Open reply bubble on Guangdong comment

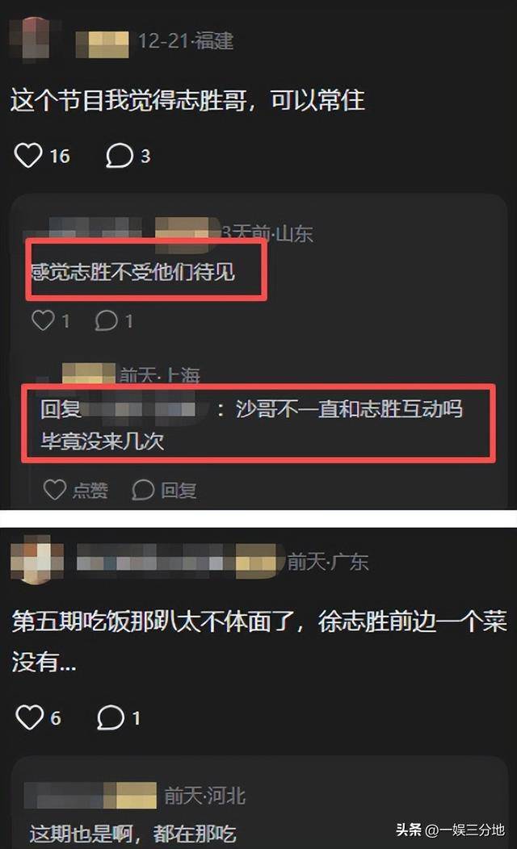tap(111, 717)
